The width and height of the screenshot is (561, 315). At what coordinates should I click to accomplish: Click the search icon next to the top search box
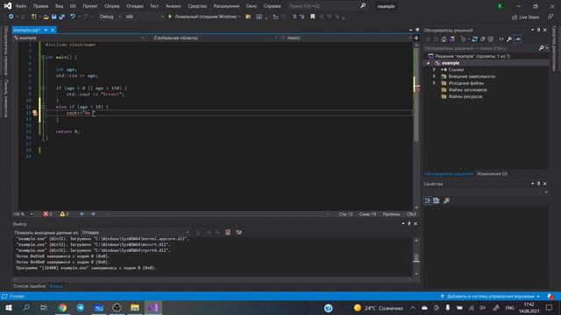tap(363, 6)
